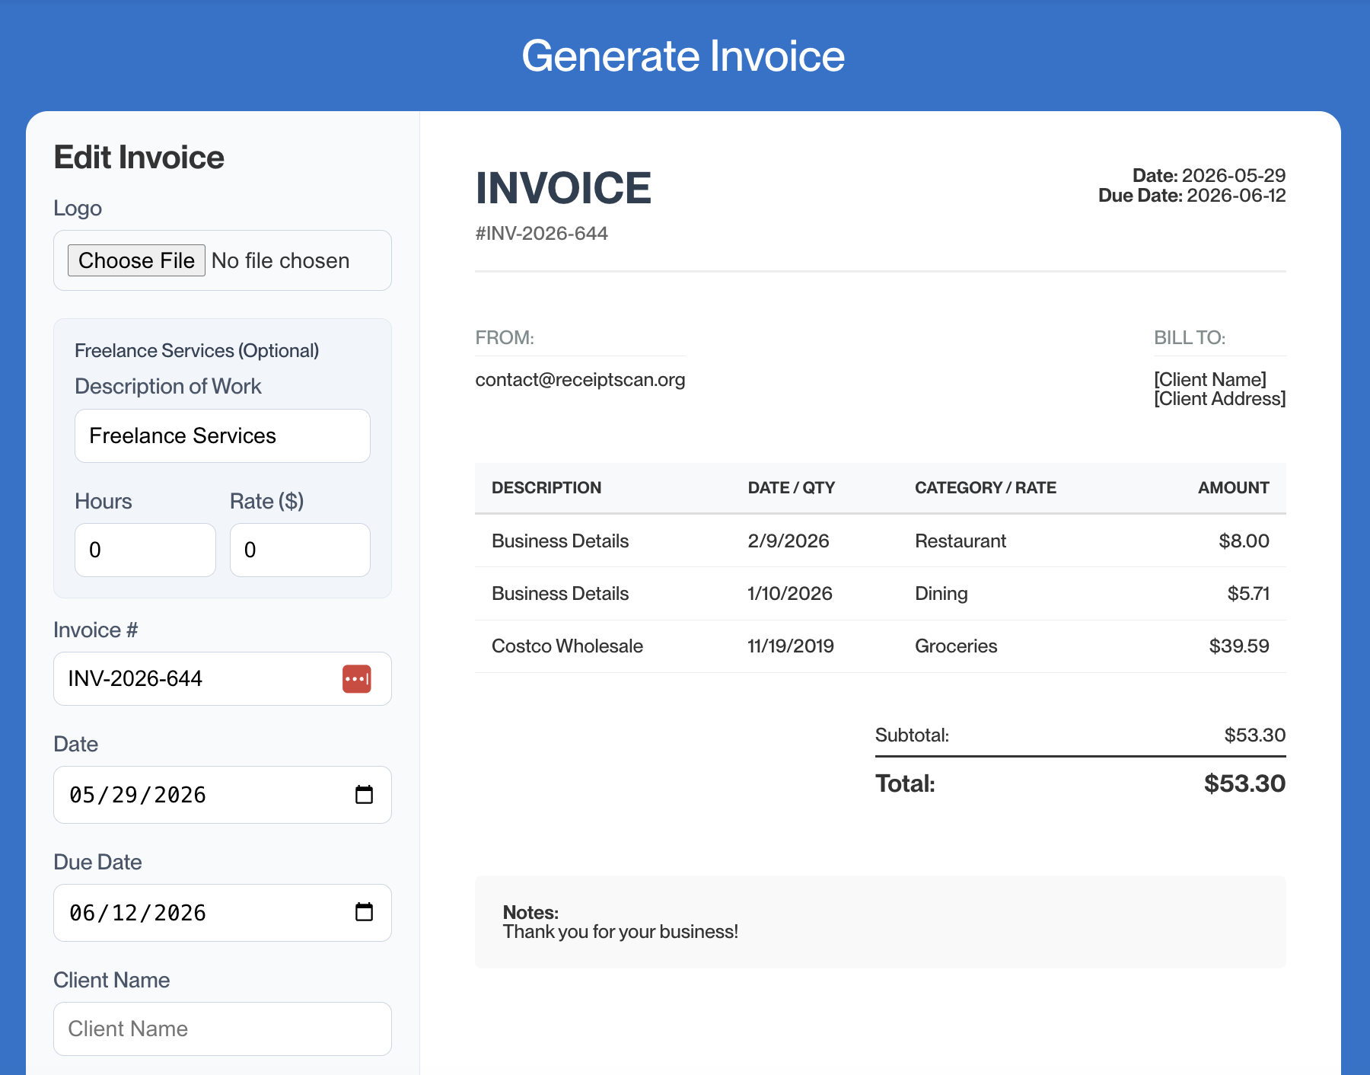
Task: Click the 'Due Date: 2026-06-12' text in preview
Action: (x=1192, y=196)
